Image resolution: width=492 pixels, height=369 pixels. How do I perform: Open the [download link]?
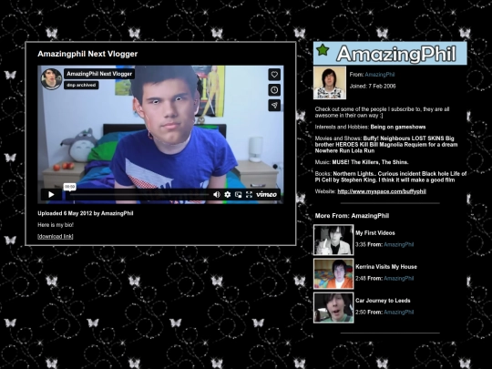pyautogui.click(x=56, y=236)
